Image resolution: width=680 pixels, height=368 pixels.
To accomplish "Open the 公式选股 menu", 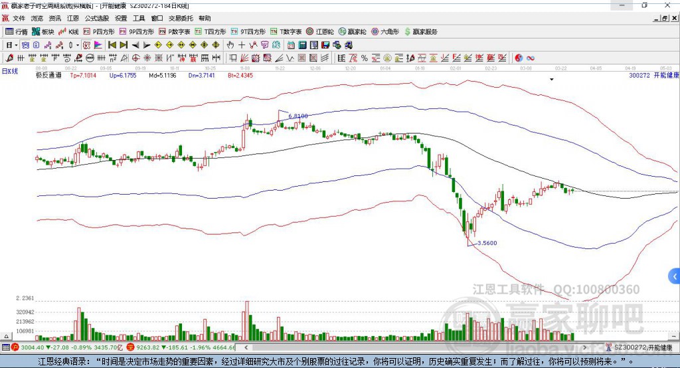I will click(x=96, y=19).
